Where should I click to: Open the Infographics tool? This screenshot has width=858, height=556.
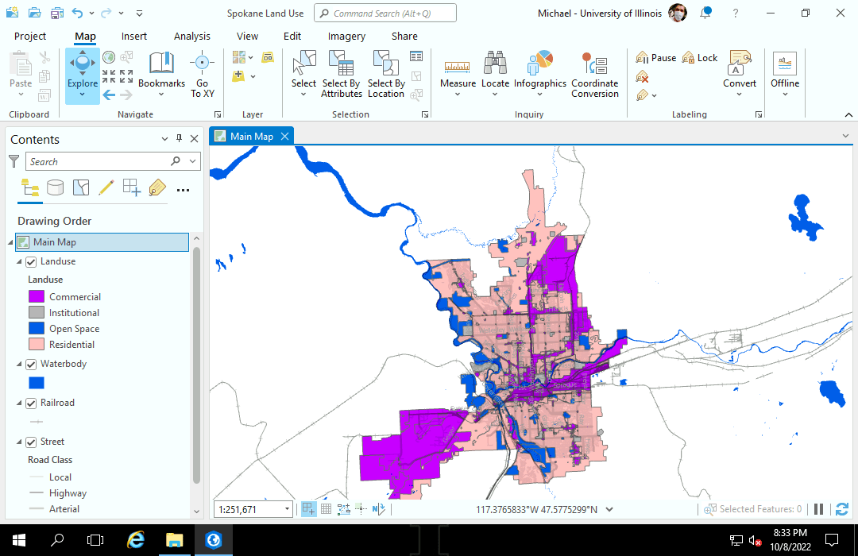[540, 71]
